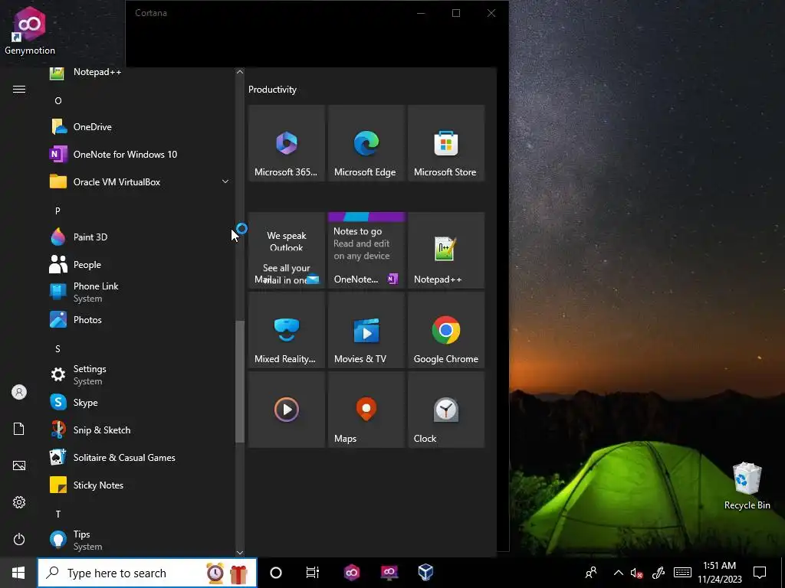Launch the Movies & TV tile

point(366,330)
